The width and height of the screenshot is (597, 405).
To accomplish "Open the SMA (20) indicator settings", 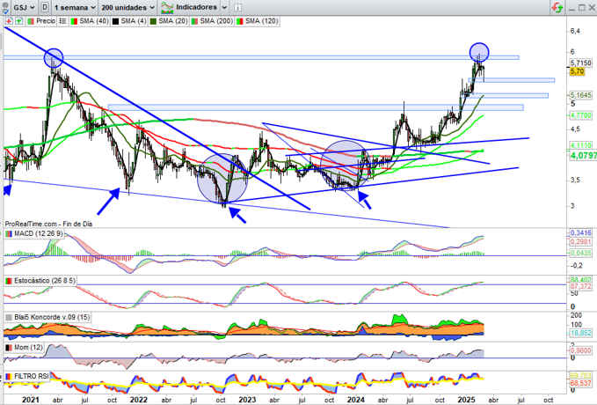I will pos(173,21).
